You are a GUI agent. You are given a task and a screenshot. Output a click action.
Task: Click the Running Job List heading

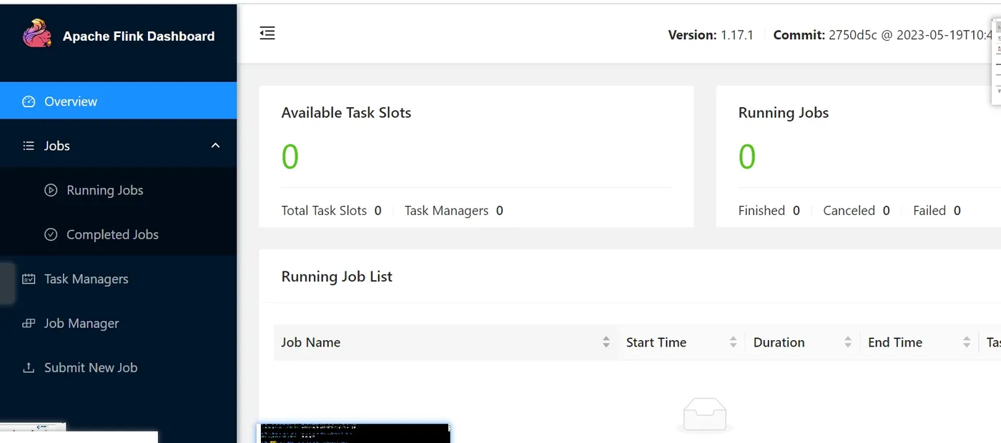(x=337, y=277)
